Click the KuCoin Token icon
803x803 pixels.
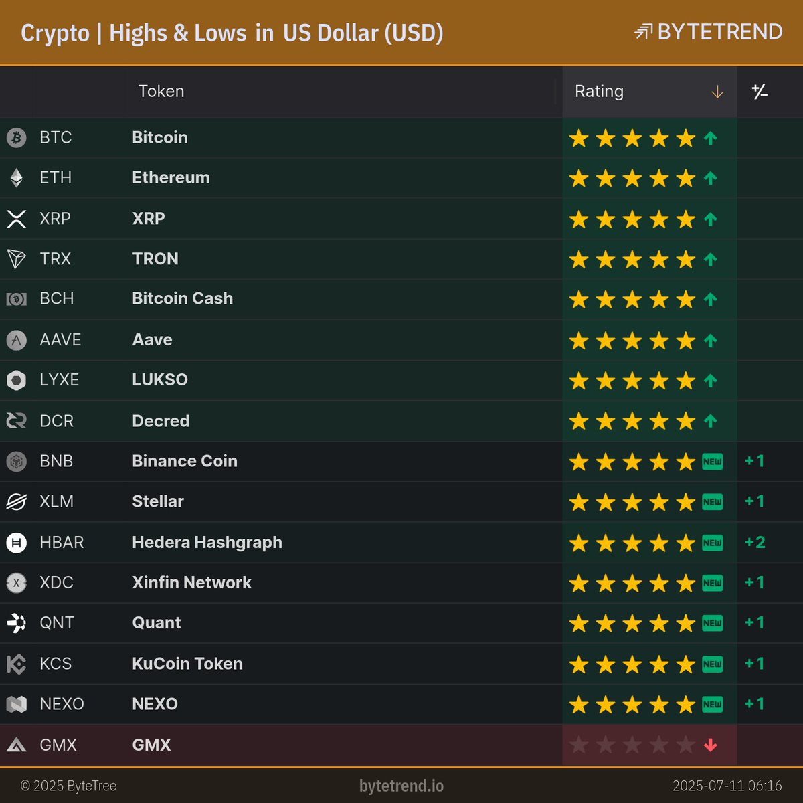(16, 664)
